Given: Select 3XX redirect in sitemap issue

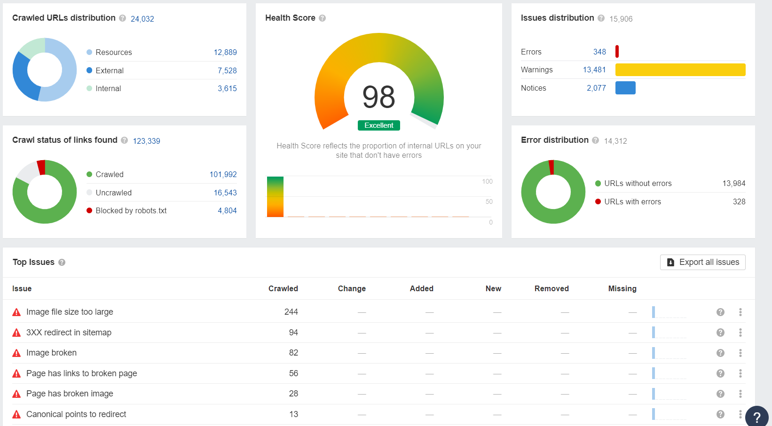Looking at the screenshot, I should [69, 333].
